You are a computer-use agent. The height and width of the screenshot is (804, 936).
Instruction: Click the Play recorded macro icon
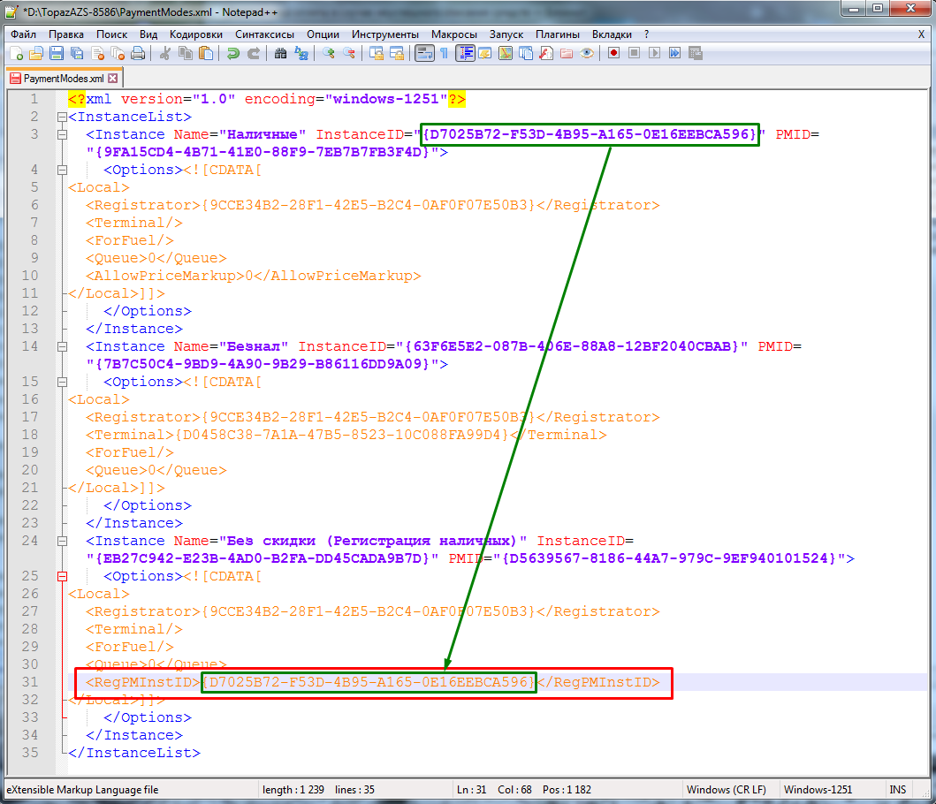655,54
